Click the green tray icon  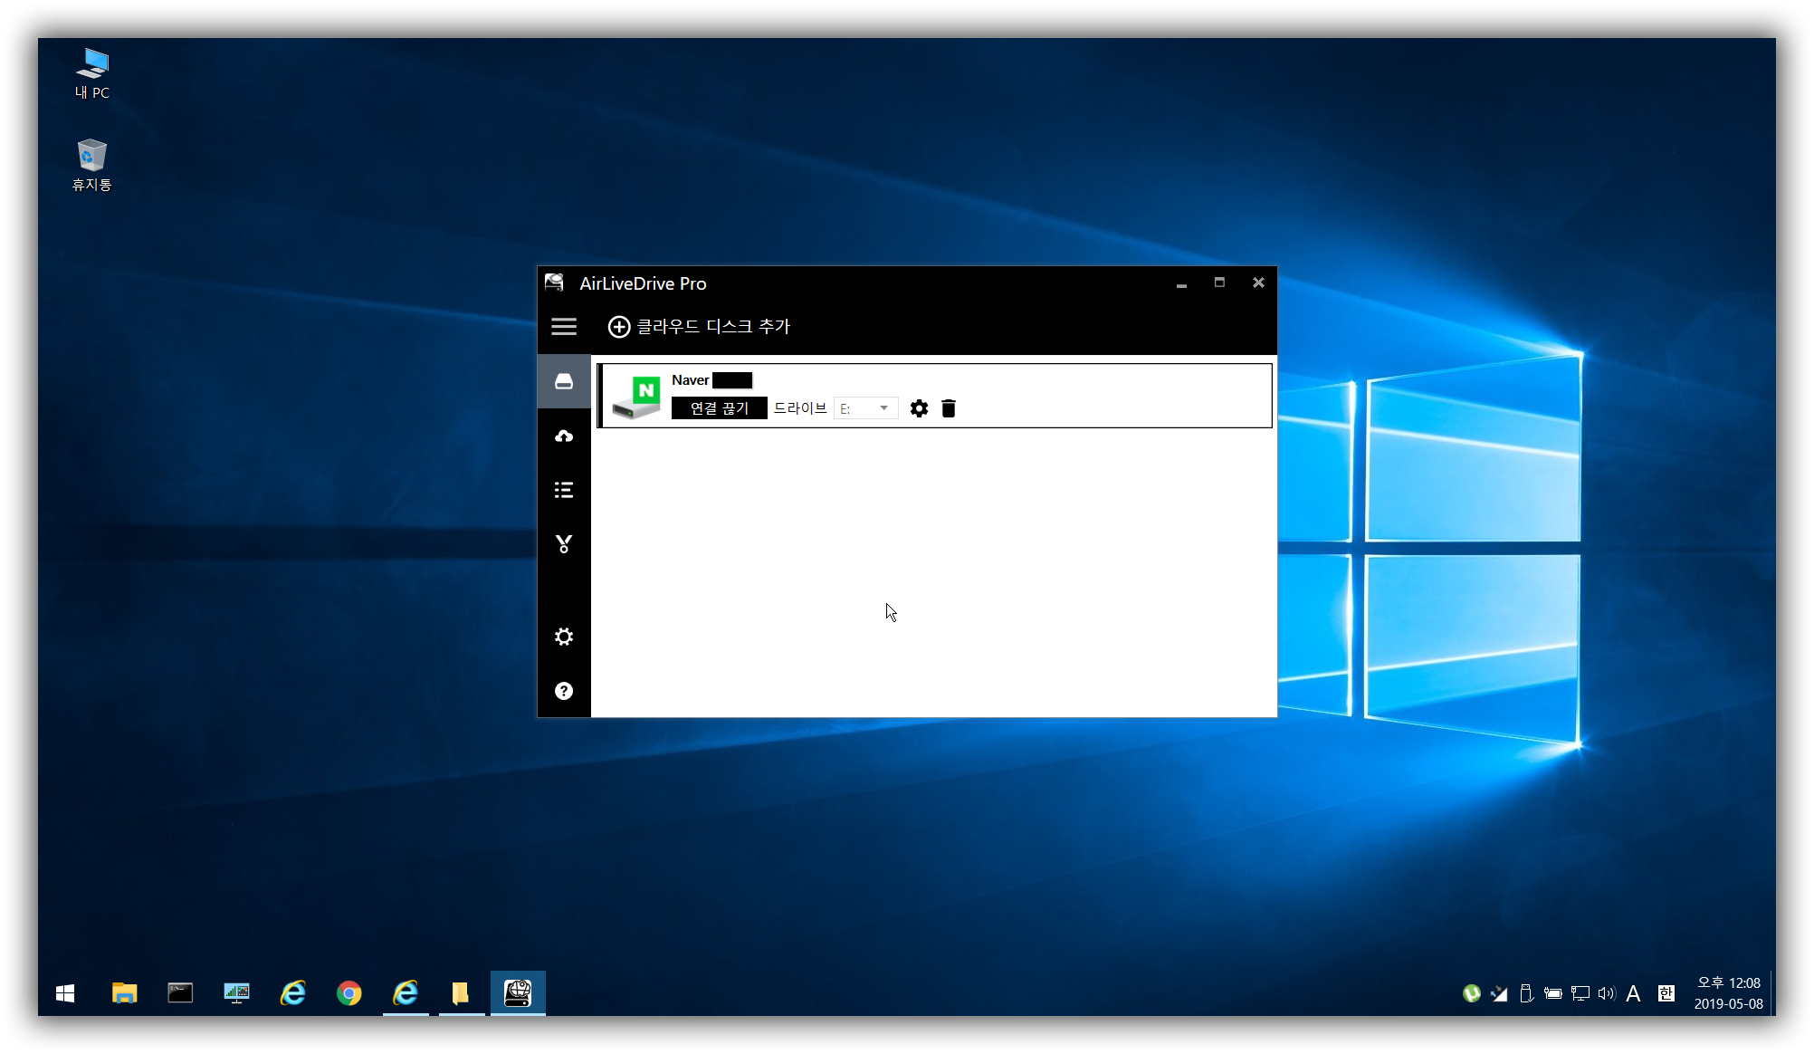[x=1472, y=993]
